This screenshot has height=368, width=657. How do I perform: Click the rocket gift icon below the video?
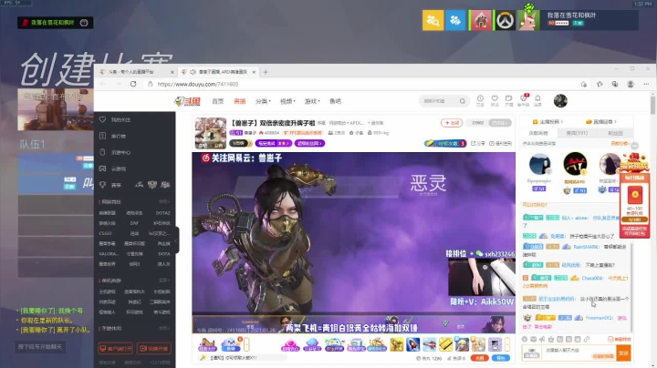[x=412, y=344]
